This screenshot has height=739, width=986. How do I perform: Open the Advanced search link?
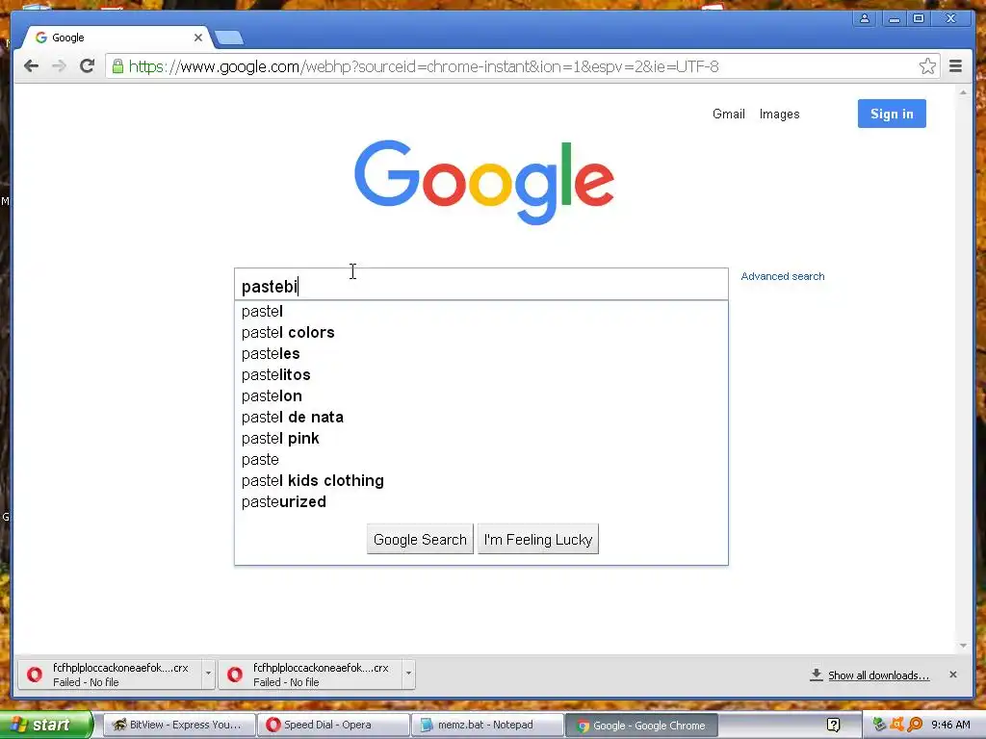[782, 276]
